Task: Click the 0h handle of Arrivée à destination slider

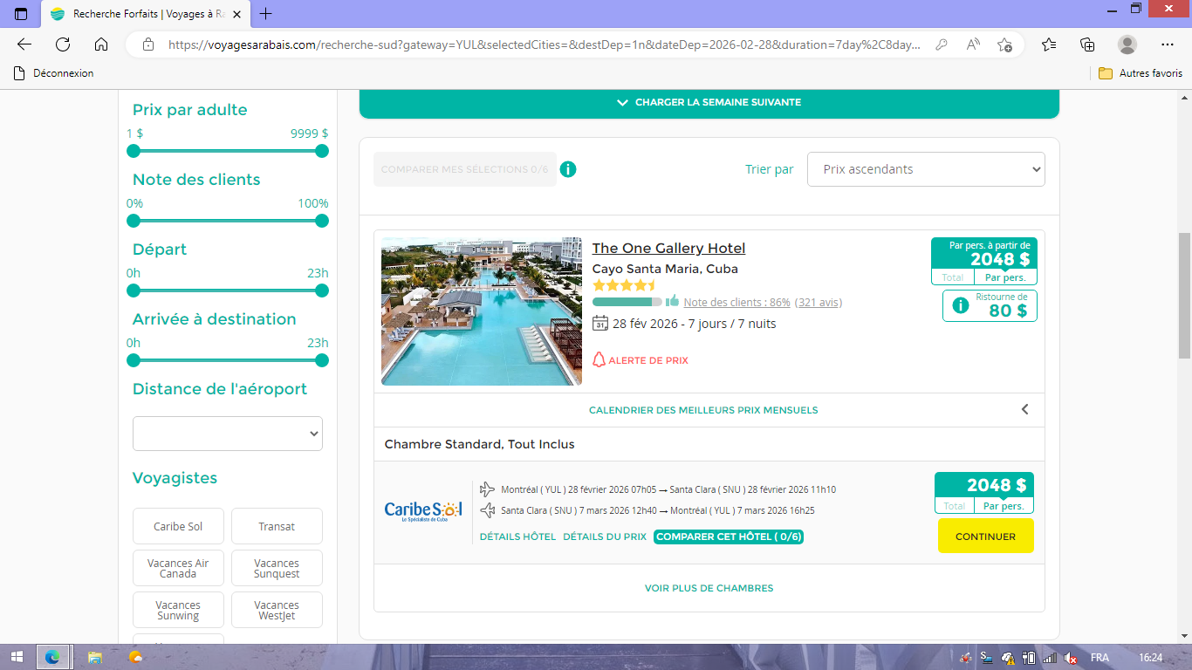Action: 134,360
